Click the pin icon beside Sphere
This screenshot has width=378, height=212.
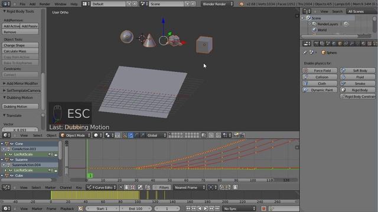click(305, 52)
